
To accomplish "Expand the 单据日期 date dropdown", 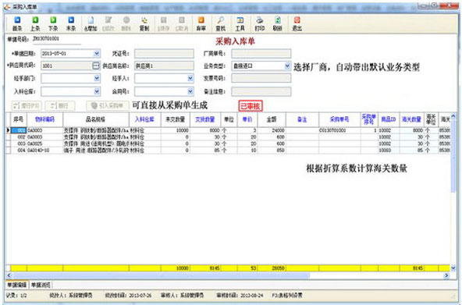I will tap(97, 54).
